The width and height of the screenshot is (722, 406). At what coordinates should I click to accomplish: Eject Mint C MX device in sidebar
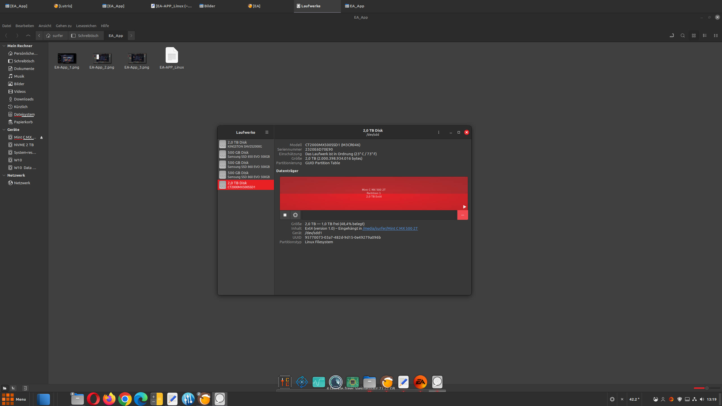[41, 137]
